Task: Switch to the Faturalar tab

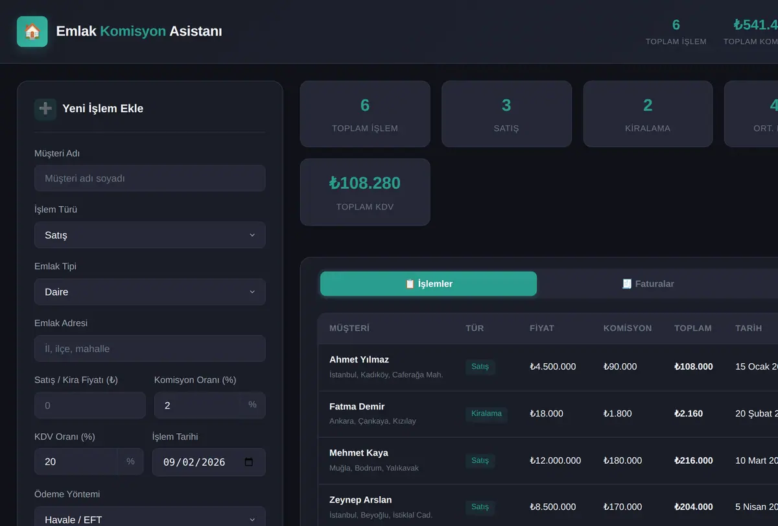Action: pyautogui.click(x=648, y=283)
